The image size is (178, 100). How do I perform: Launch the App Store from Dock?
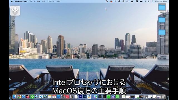pyautogui.click(x=58, y=97)
